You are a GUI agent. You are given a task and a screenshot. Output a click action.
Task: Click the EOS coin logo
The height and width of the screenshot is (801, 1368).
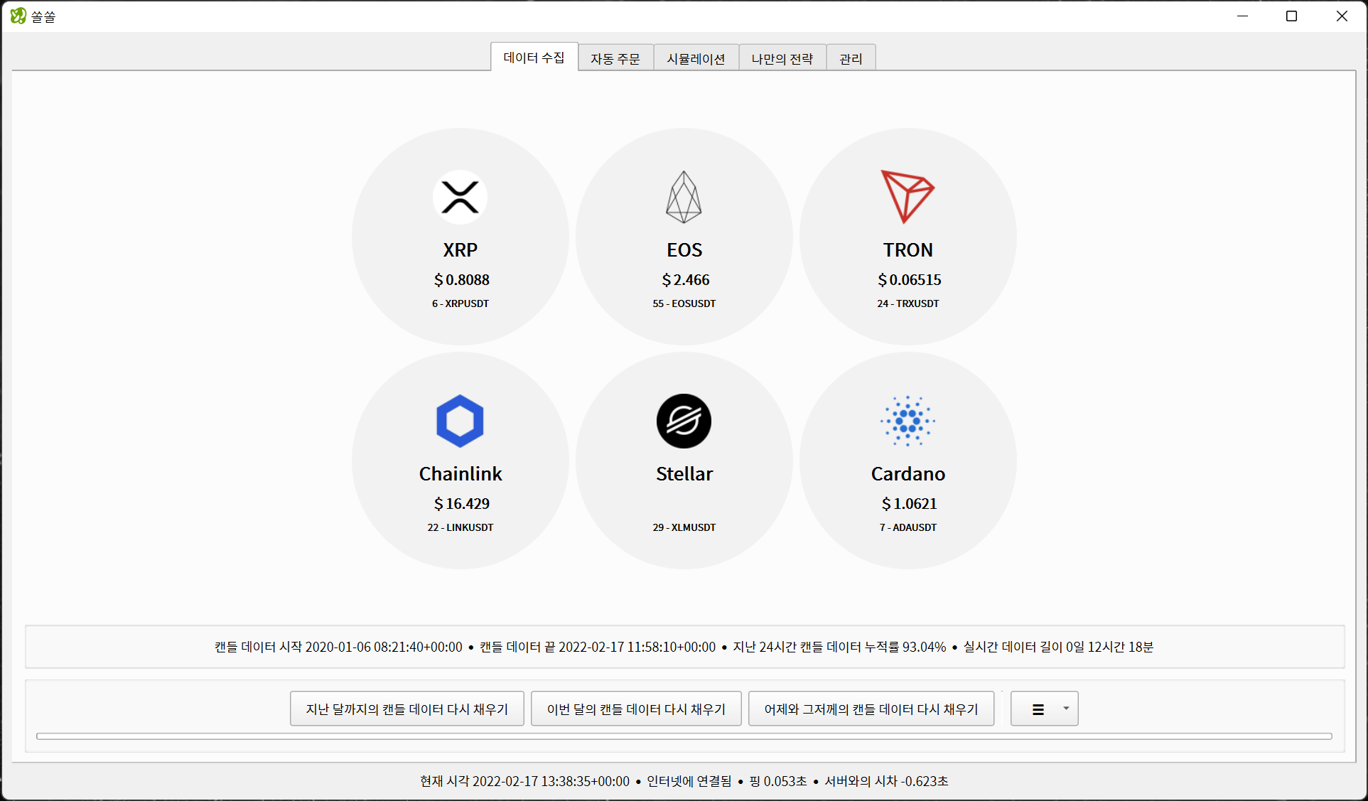[684, 197]
